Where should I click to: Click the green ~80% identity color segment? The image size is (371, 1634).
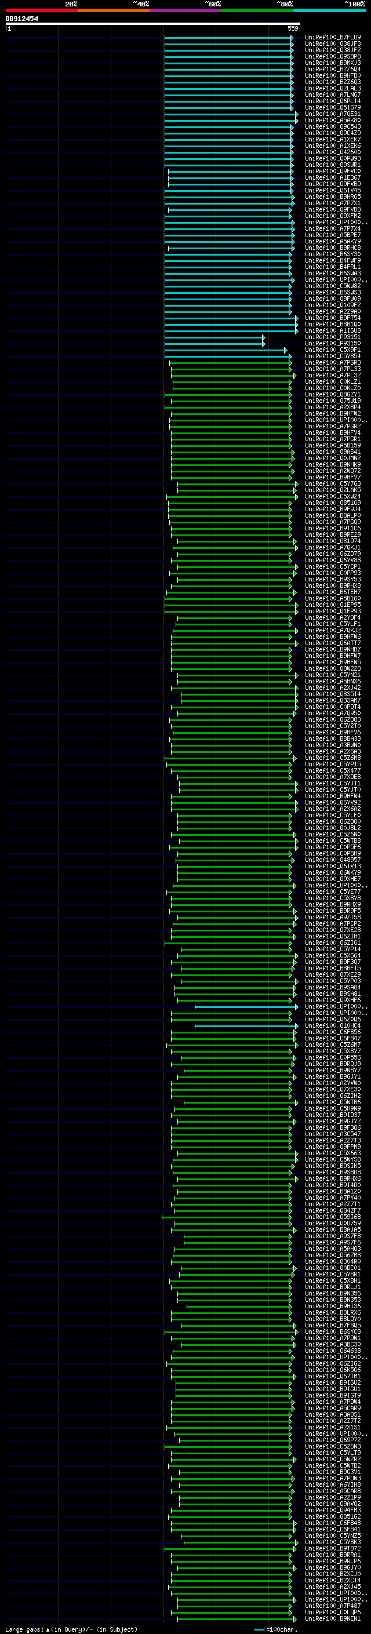[x=257, y=10]
